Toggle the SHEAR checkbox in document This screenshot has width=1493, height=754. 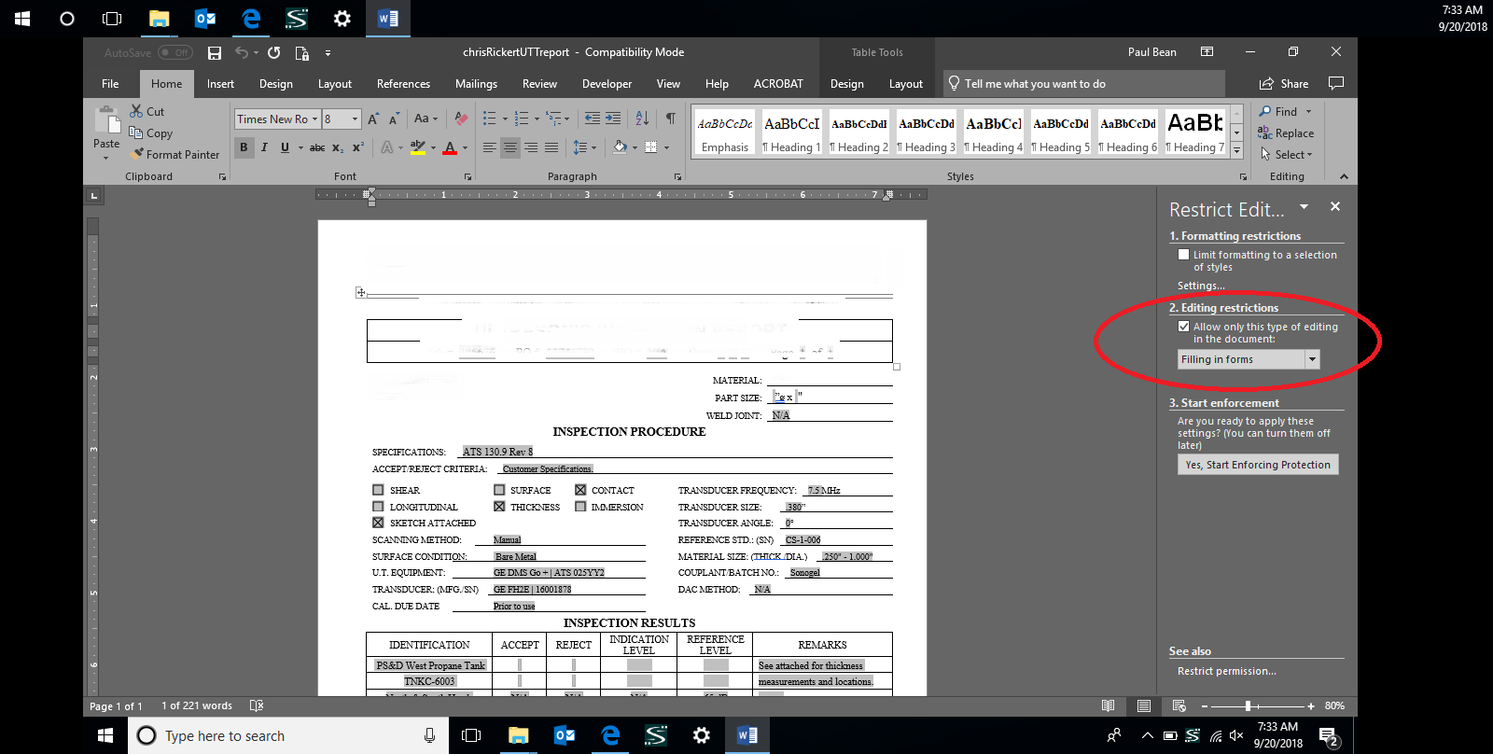tap(378, 490)
